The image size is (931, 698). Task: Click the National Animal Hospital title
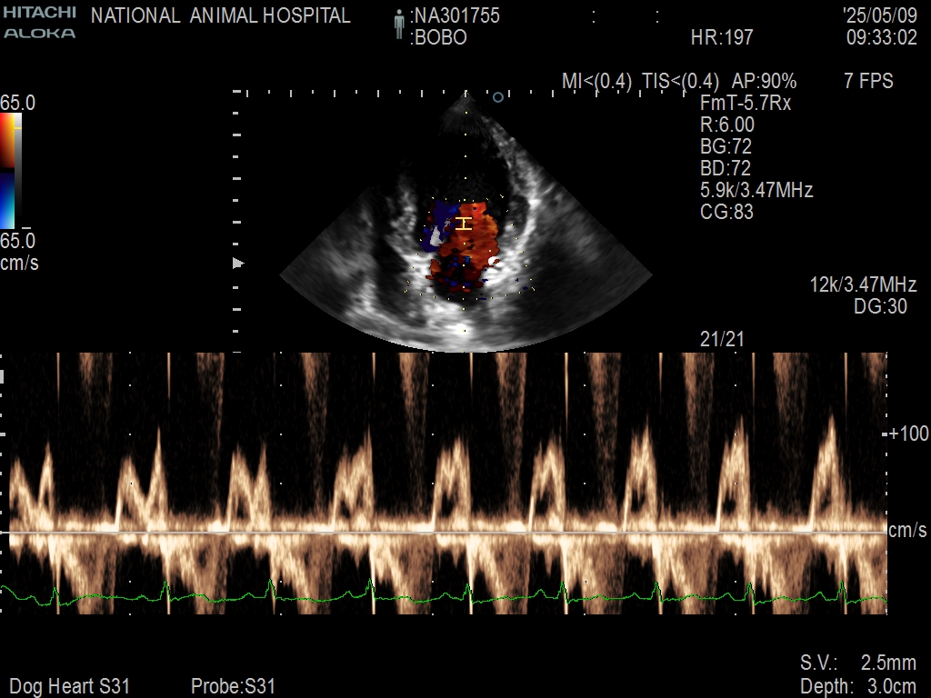click(220, 16)
